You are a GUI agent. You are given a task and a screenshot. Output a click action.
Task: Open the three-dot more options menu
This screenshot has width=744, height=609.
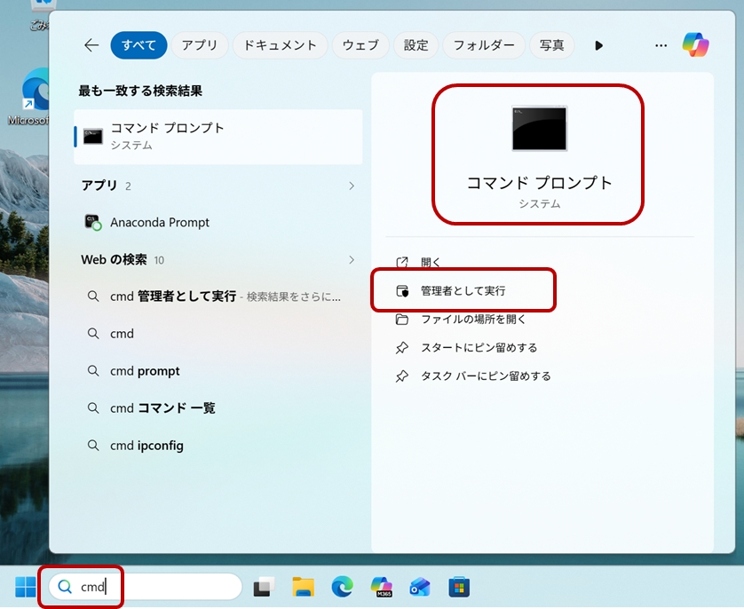(x=661, y=45)
